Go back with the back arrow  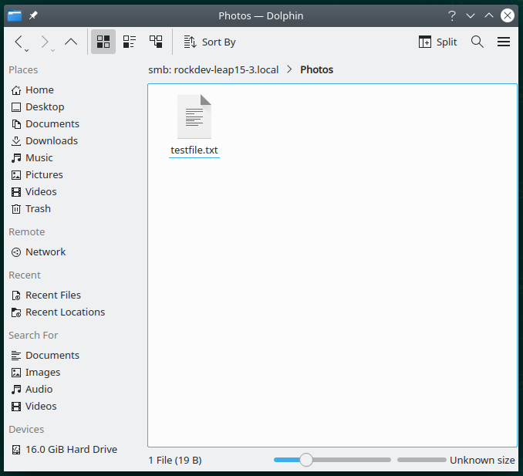pyautogui.click(x=19, y=42)
